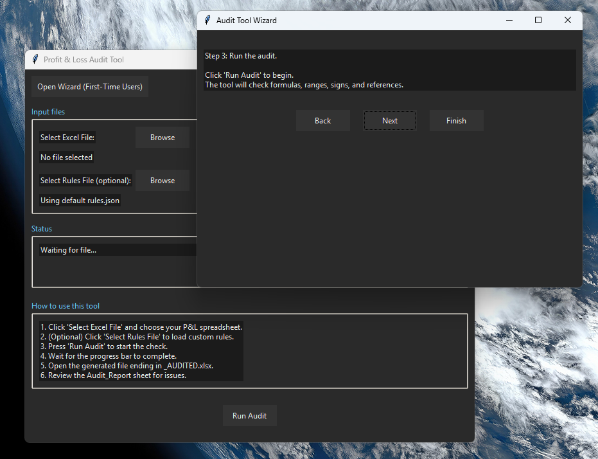598x459 pixels.
Task: Advance the wizard with Next
Action: tap(389, 121)
